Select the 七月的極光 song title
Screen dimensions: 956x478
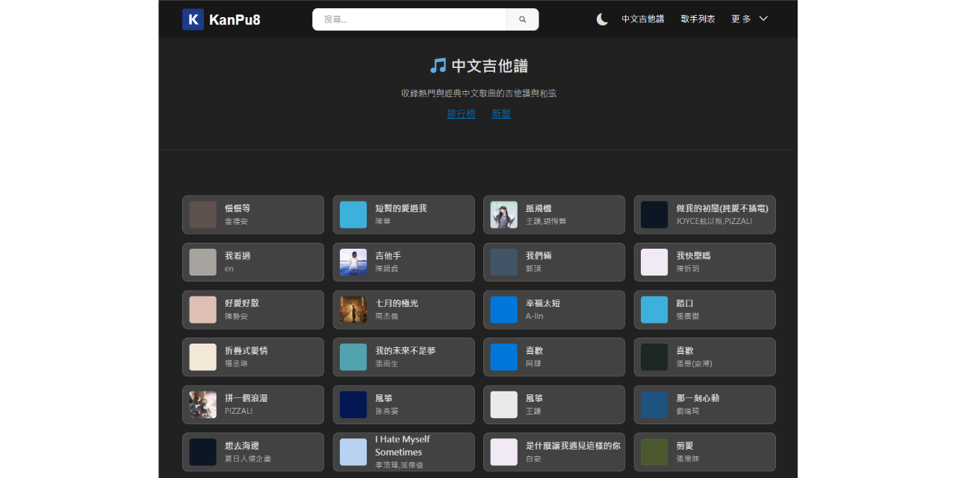tap(397, 303)
